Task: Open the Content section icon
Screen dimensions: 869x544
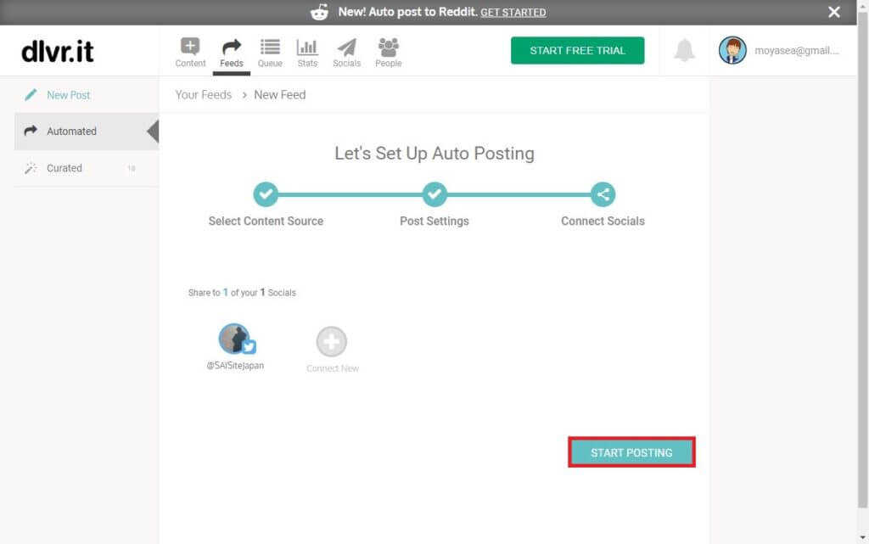Action: pyautogui.click(x=190, y=48)
